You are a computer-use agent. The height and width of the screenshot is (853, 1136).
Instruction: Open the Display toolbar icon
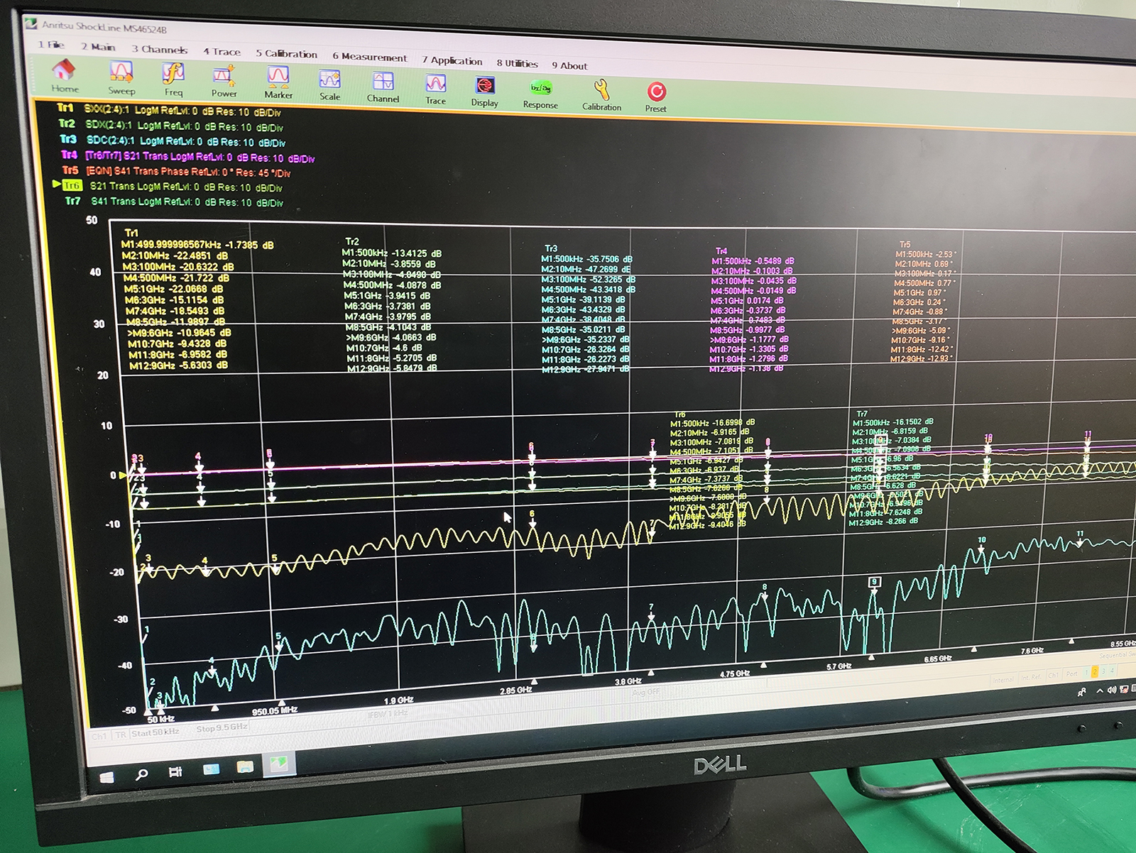point(484,86)
